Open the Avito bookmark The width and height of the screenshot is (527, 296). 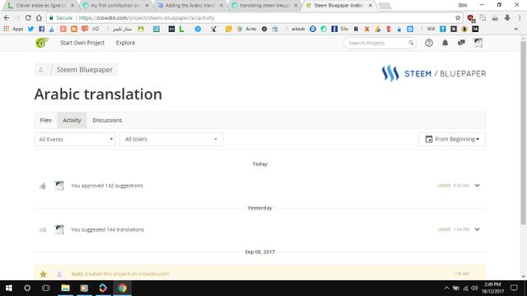[x=247, y=30]
